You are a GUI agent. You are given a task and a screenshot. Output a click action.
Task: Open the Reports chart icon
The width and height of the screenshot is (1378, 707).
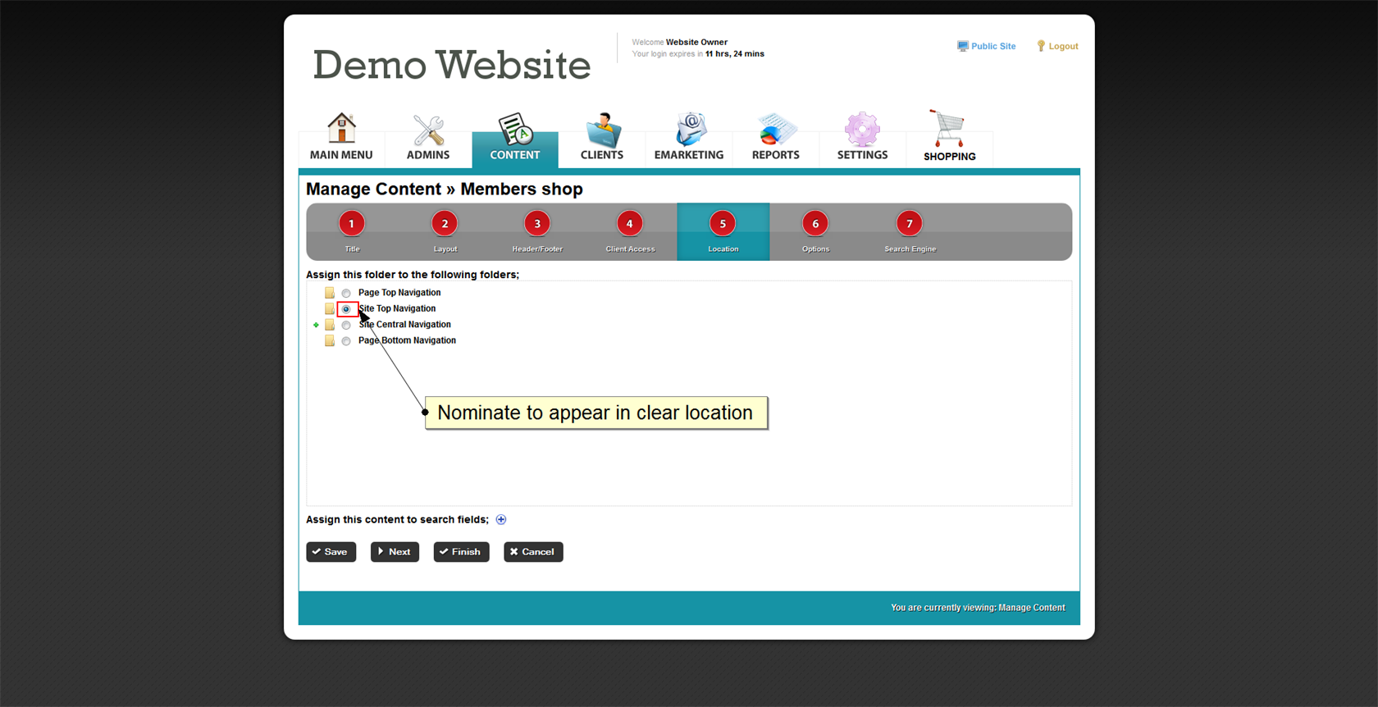point(775,130)
